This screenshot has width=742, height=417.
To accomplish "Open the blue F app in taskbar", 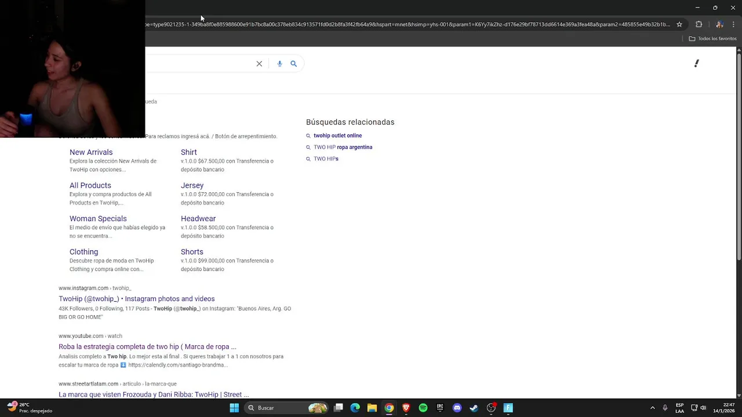I will click(508, 408).
